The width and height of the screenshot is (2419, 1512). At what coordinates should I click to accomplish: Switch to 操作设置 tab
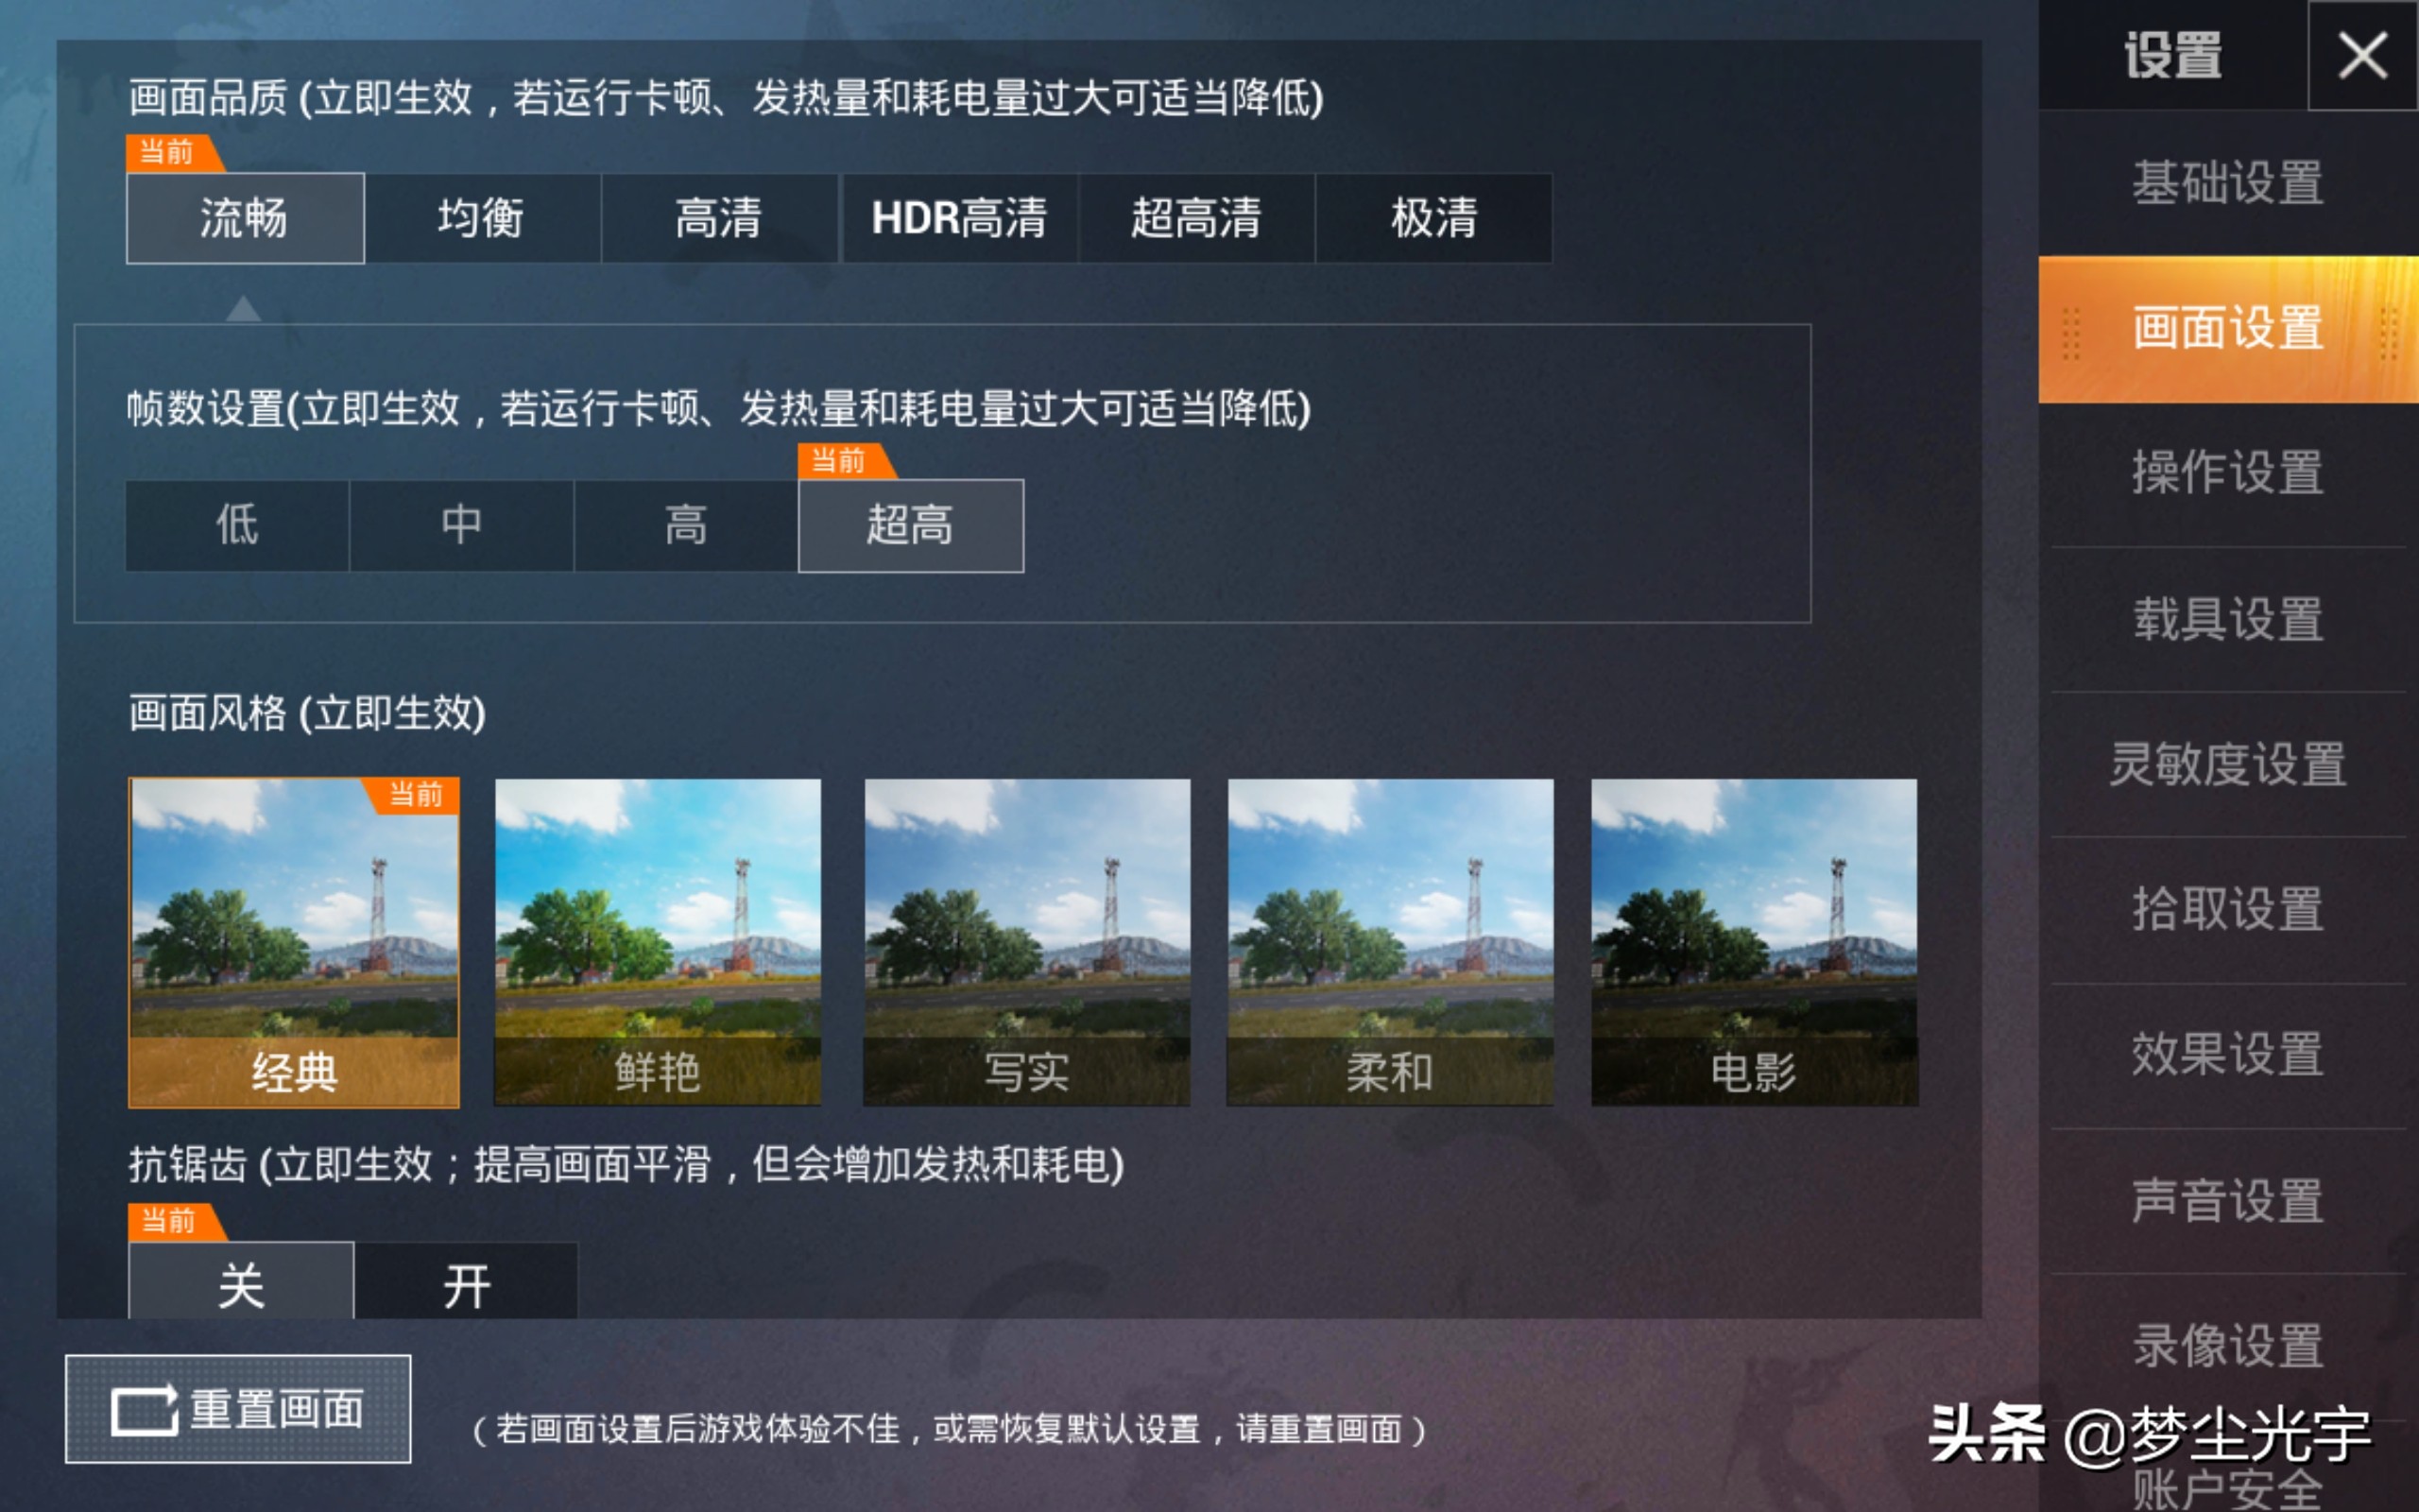click(x=2228, y=473)
